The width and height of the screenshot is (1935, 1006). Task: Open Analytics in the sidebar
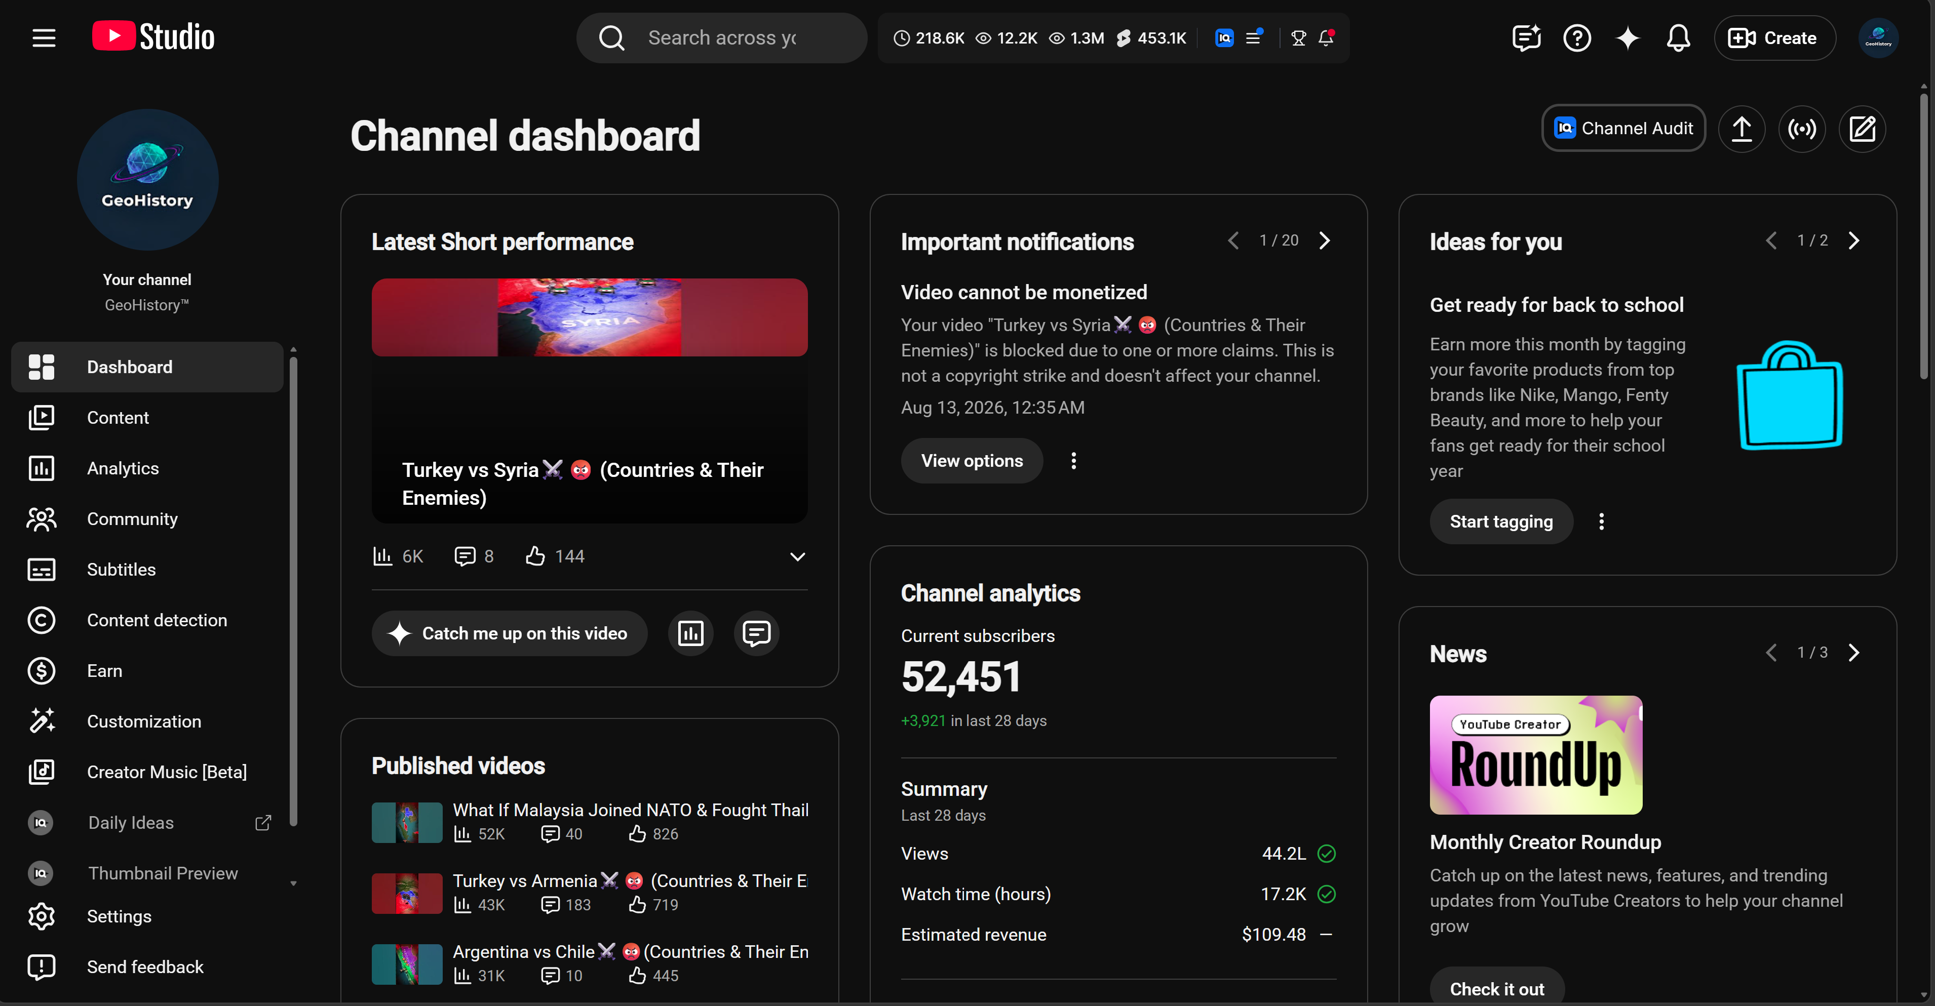tap(147, 468)
